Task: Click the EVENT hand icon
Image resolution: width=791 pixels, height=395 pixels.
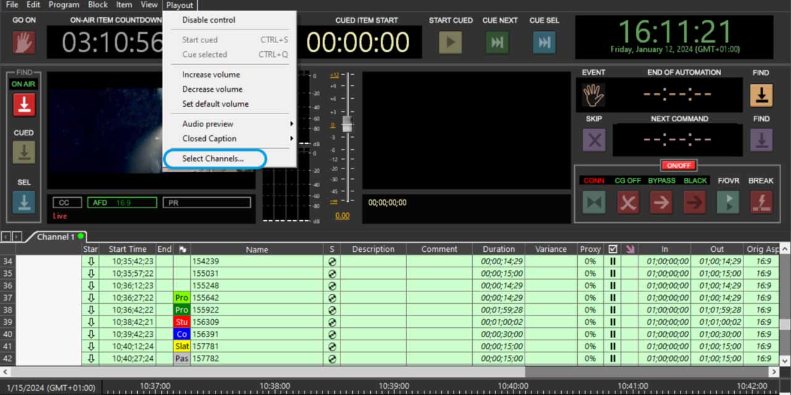Action: click(594, 95)
